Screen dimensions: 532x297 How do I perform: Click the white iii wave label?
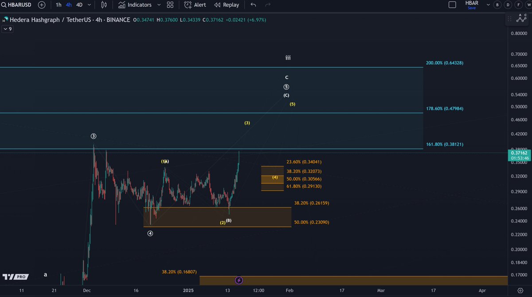tap(288, 58)
